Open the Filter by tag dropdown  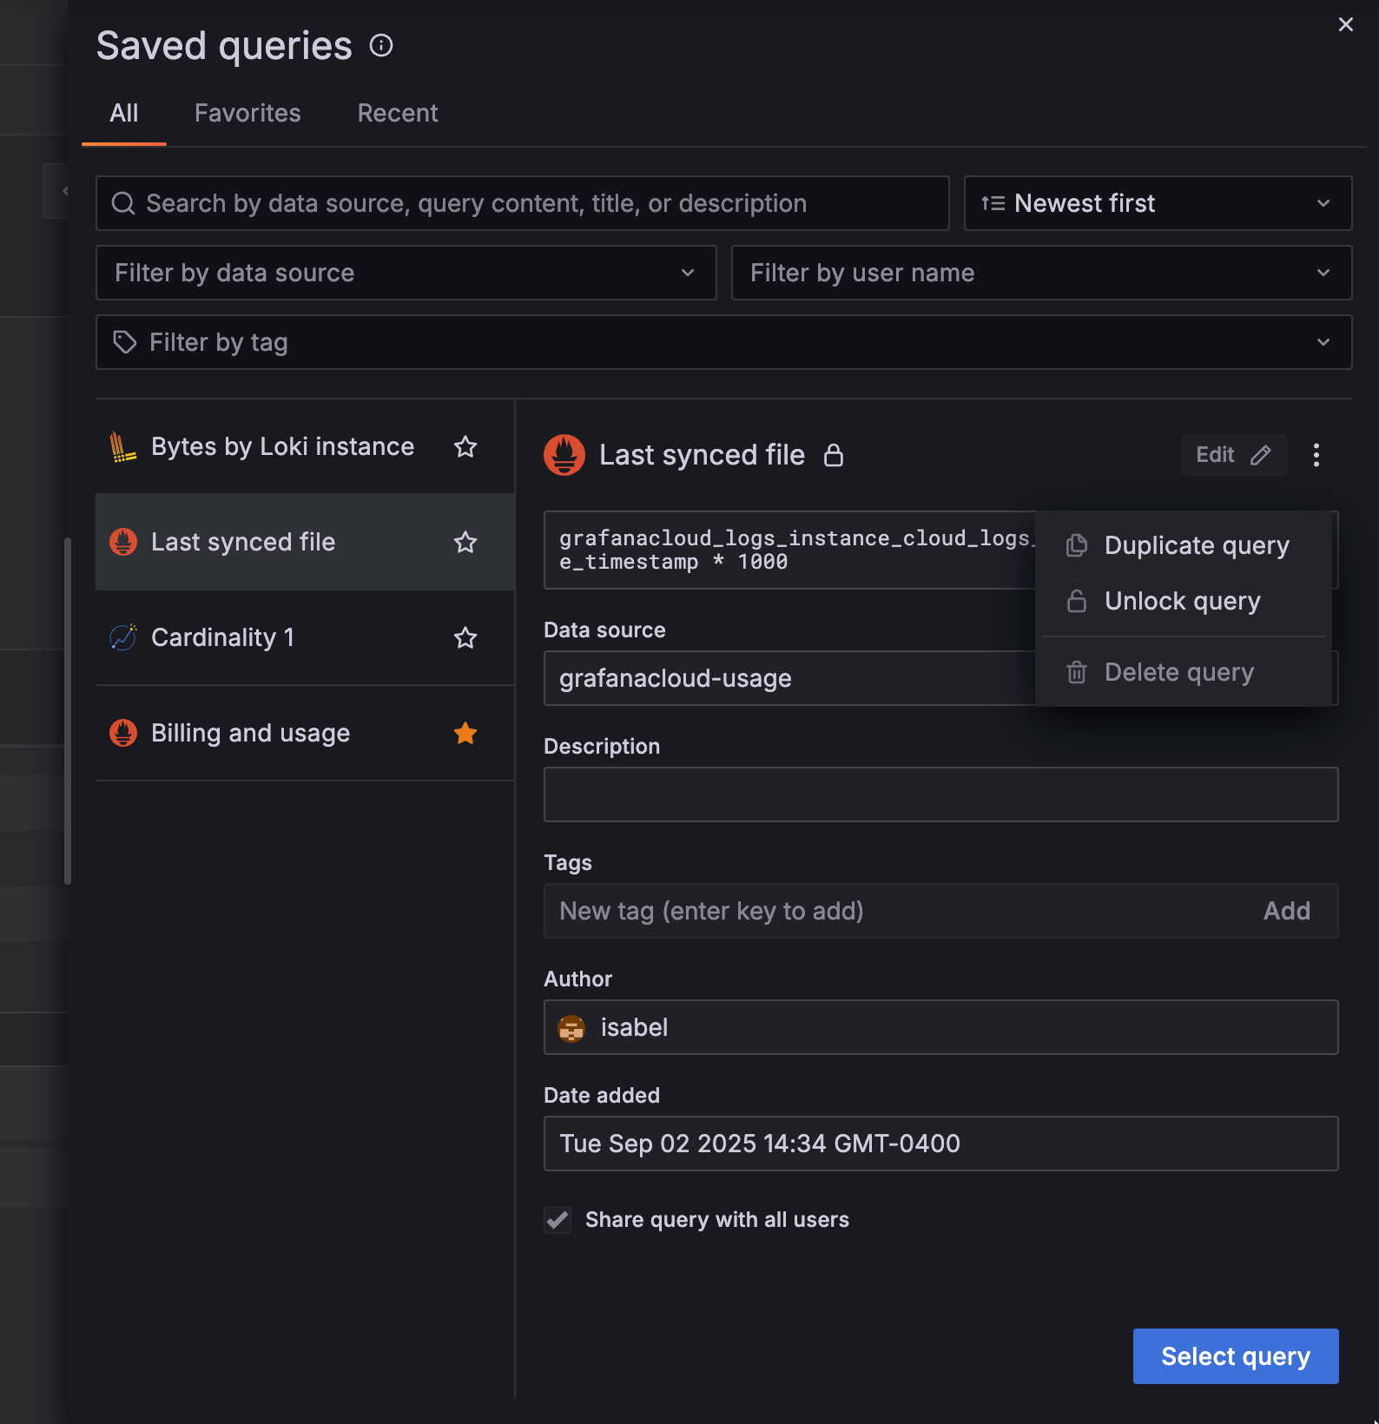[x=723, y=342]
